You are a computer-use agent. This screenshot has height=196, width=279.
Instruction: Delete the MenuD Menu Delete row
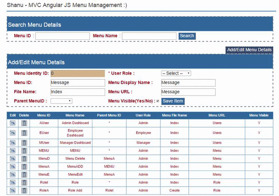pyautogui.click(x=24, y=158)
